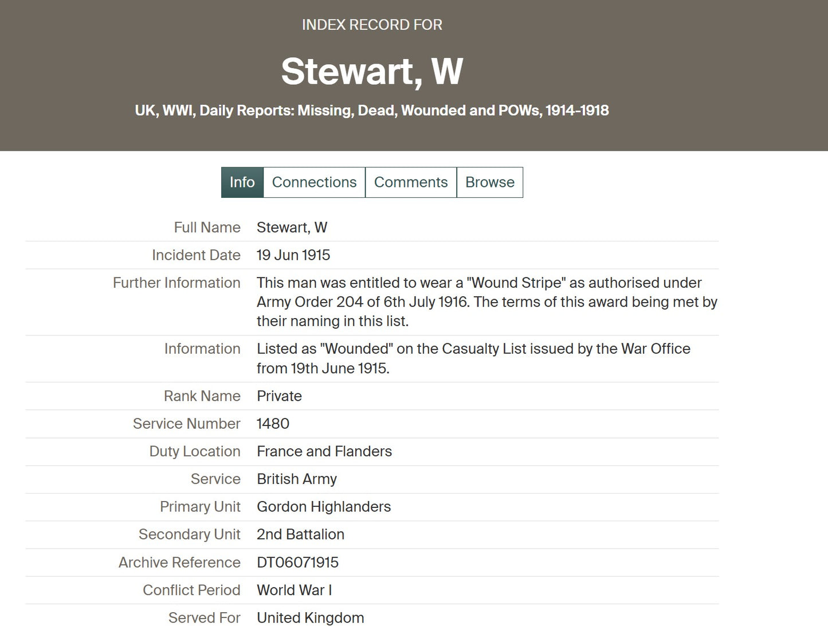
Task: Click the 2nd Battalion secondary unit value
Action: pos(300,534)
